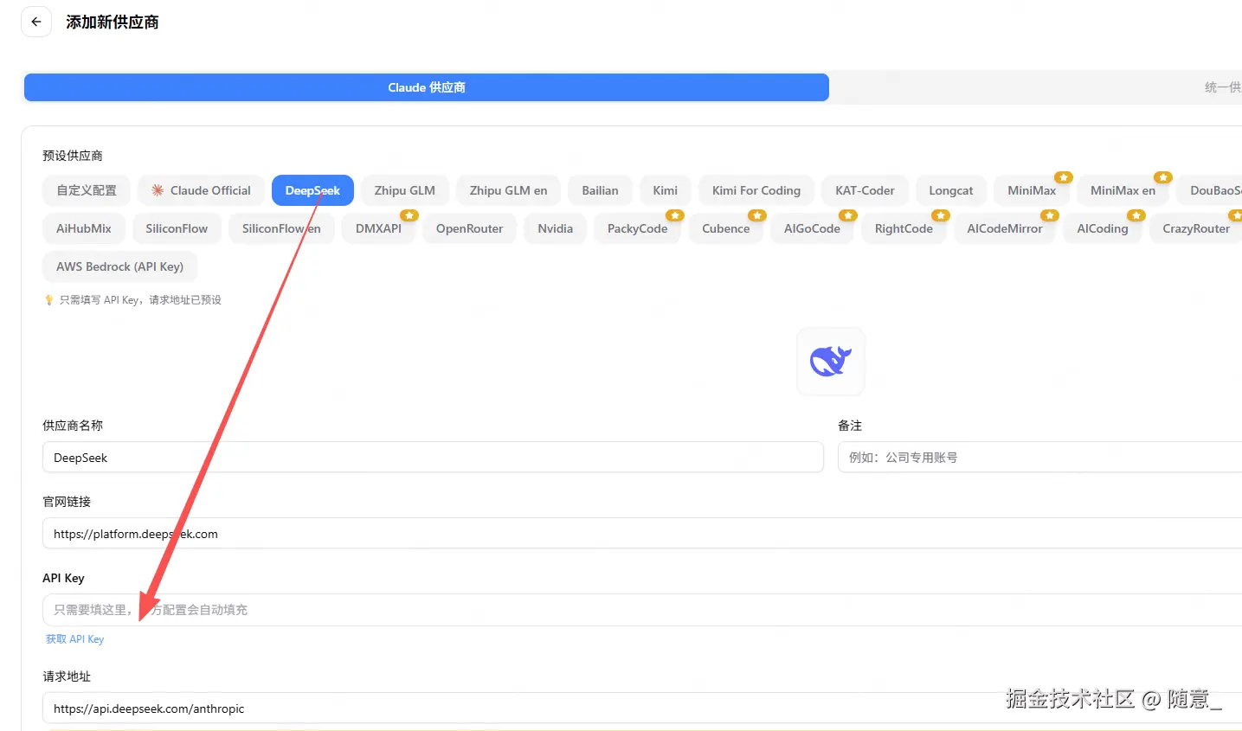This screenshot has width=1242, height=731.
Task: Select the DMXAPI preset
Action: [x=379, y=228]
